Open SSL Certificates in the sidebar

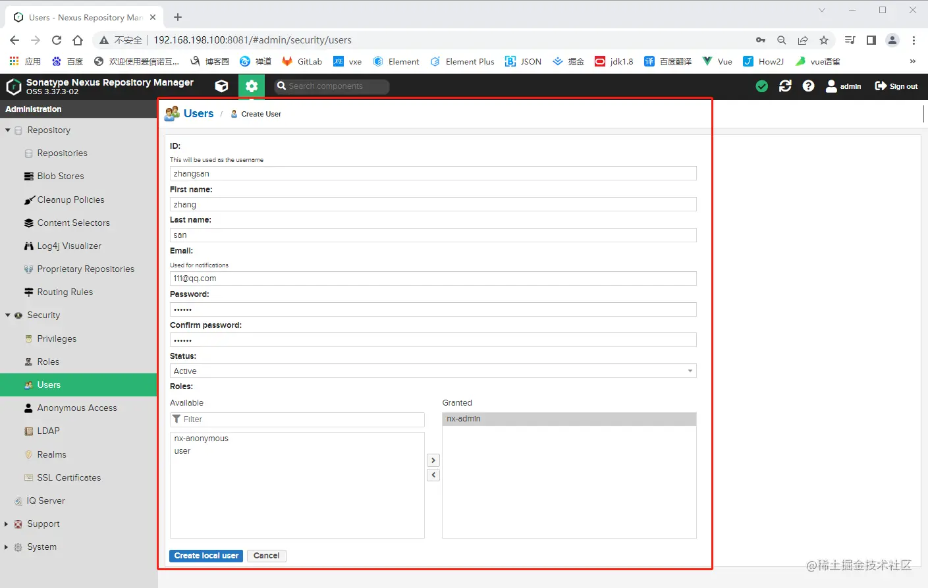coord(68,477)
